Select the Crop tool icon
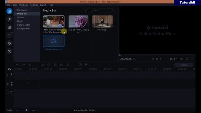Image resolution: width=201 pixels, height=113 pixels. point(55,65)
